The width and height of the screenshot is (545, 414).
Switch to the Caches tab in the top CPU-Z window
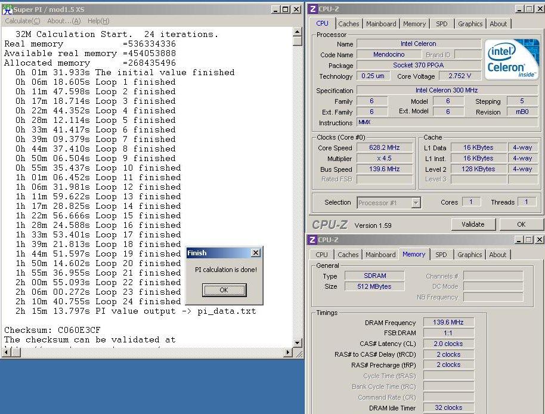point(349,24)
